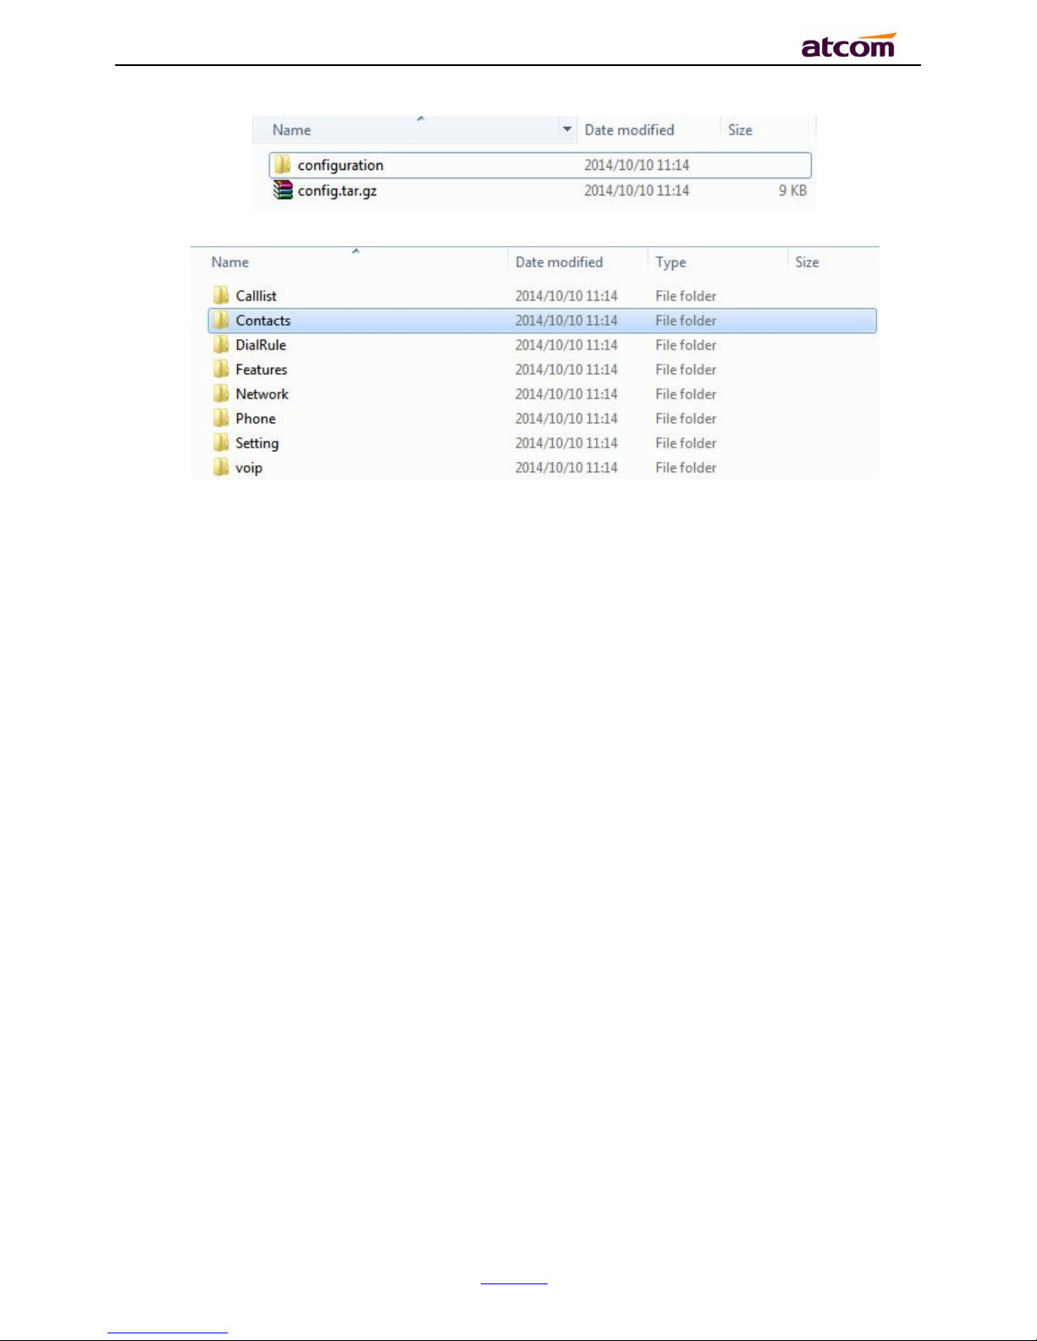This screenshot has height=1341, width=1037.
Task: Sort upper list by Size column
Action: pos(740,130)
